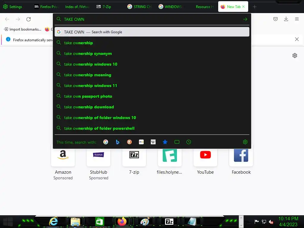Switch to the STRING CH tab
Screen dimensions: 304x228
(x=139, y=7)
